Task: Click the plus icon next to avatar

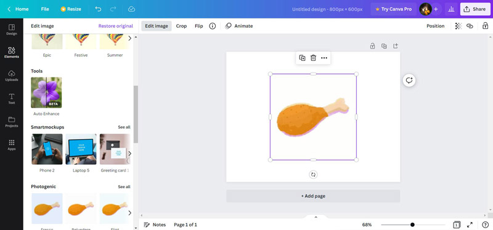Action: 436,9
